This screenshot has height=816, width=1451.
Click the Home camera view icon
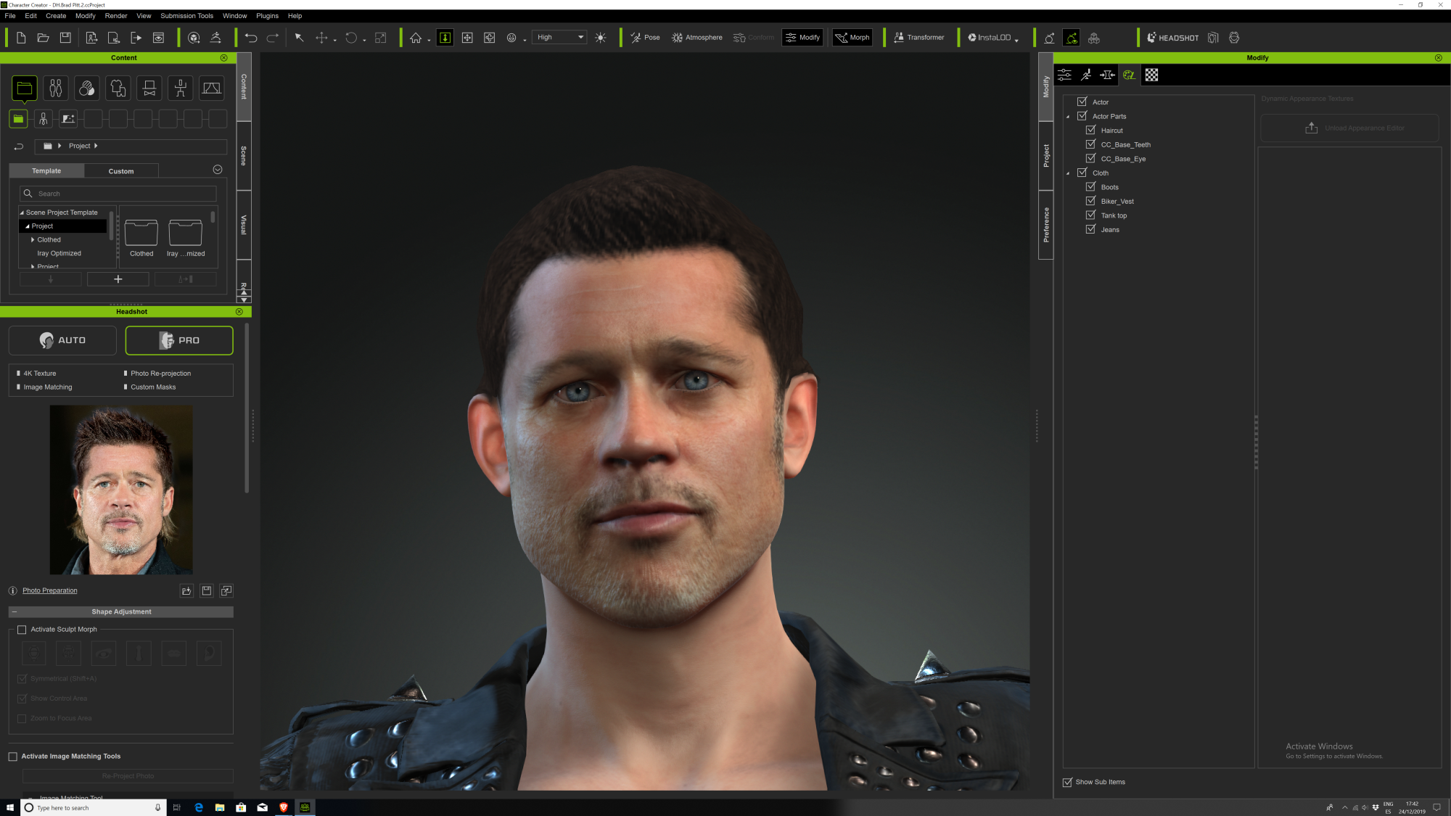pos(416,38)
